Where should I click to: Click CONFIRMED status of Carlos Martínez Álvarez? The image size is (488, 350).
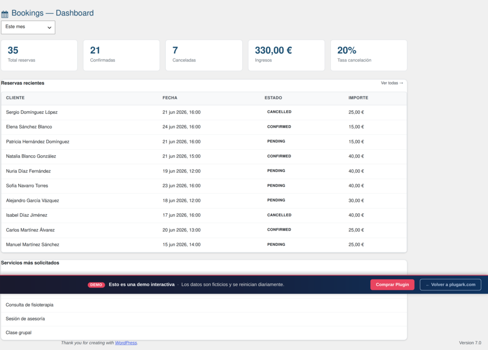click(x=279, y=230)
